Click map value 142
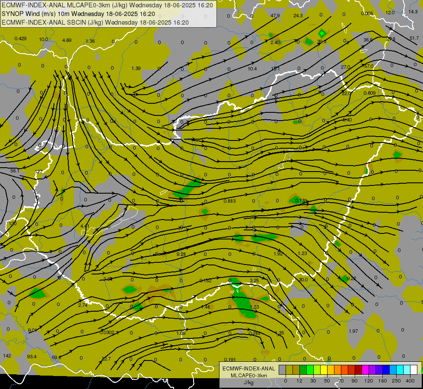The width and height of the screenshot is (423, 389). [7, 356]
